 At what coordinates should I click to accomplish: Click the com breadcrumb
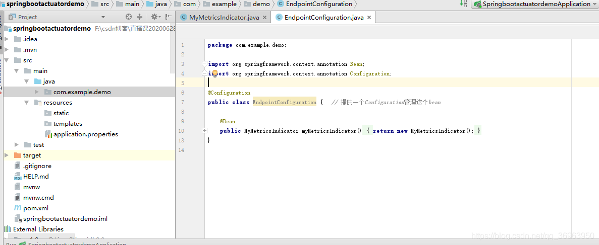(x=185, y=4)
